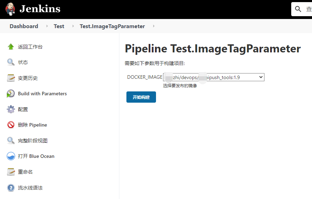Open 状态 sidebar link
The width and height of the screenshot is (312, 199).
[x=23, y=62]
